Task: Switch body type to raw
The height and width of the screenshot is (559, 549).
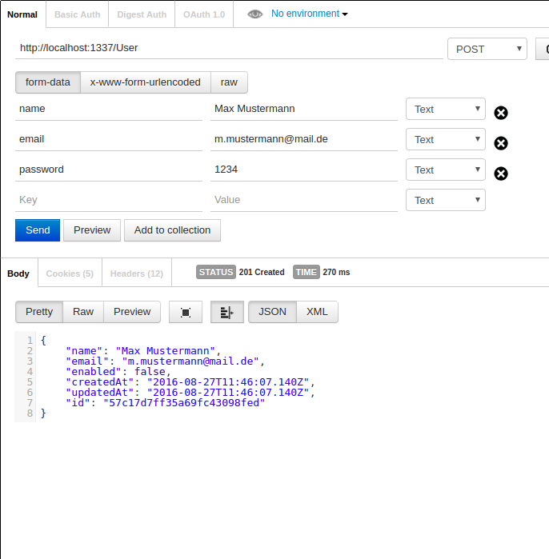Action: [x=229, y=82]
